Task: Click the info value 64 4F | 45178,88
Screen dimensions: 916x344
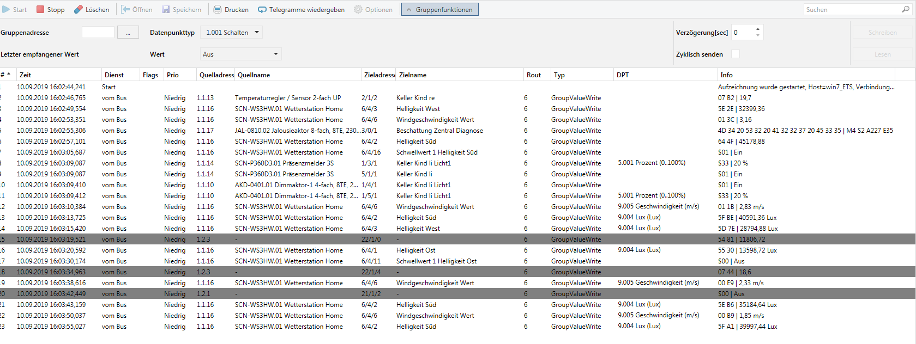Action: (741, 141)
